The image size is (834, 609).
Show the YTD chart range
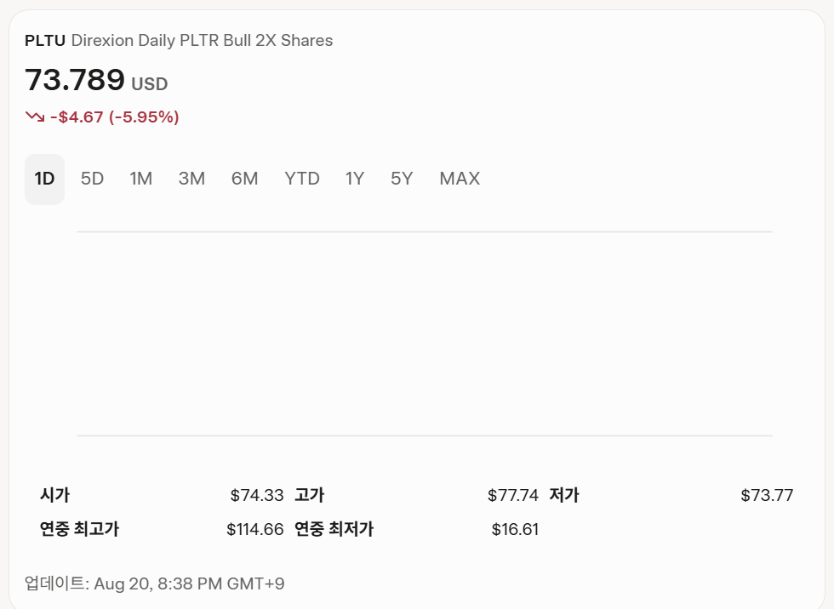pos(302,179)
